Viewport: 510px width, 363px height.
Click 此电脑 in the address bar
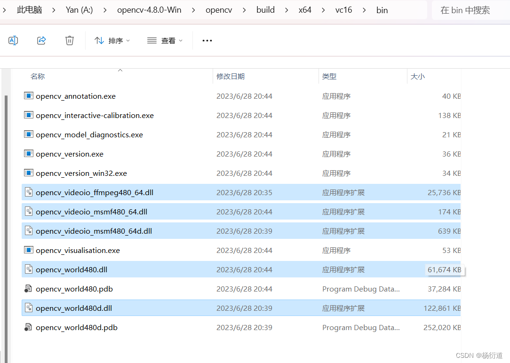[x=29, y=9]
